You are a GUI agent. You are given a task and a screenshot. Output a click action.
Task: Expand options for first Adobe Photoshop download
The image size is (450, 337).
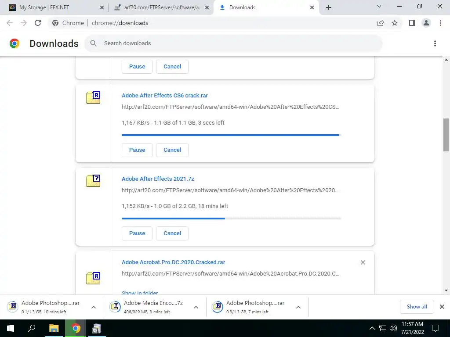point(94,307)
